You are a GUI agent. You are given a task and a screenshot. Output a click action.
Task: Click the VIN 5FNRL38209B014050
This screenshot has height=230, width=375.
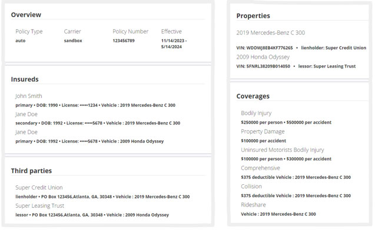[263, 66]
